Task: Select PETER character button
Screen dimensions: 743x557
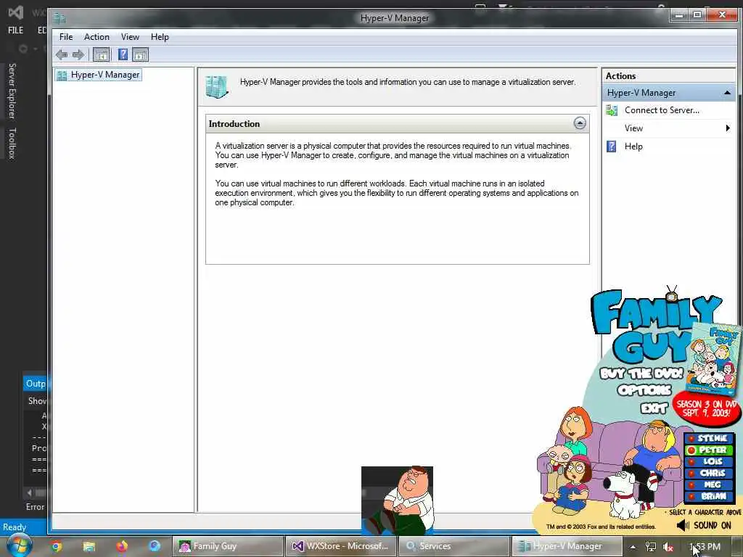Action: pyautogui.click(x=708, y=450)
